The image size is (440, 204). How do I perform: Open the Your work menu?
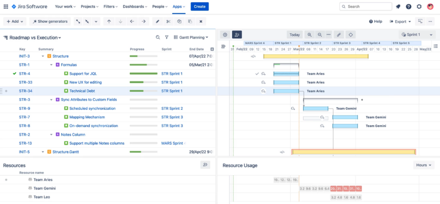(x=65, y=6)
